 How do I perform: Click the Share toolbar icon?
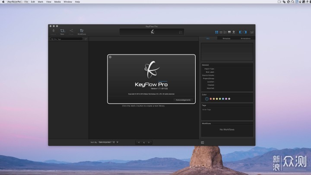click(71, 32)
